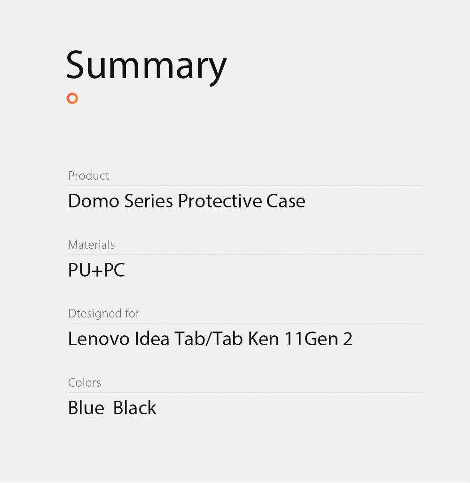This screenshot has height=483, width=470.
Task: Click the orange circle icon below Summary
Action: [x=72, y=98]
